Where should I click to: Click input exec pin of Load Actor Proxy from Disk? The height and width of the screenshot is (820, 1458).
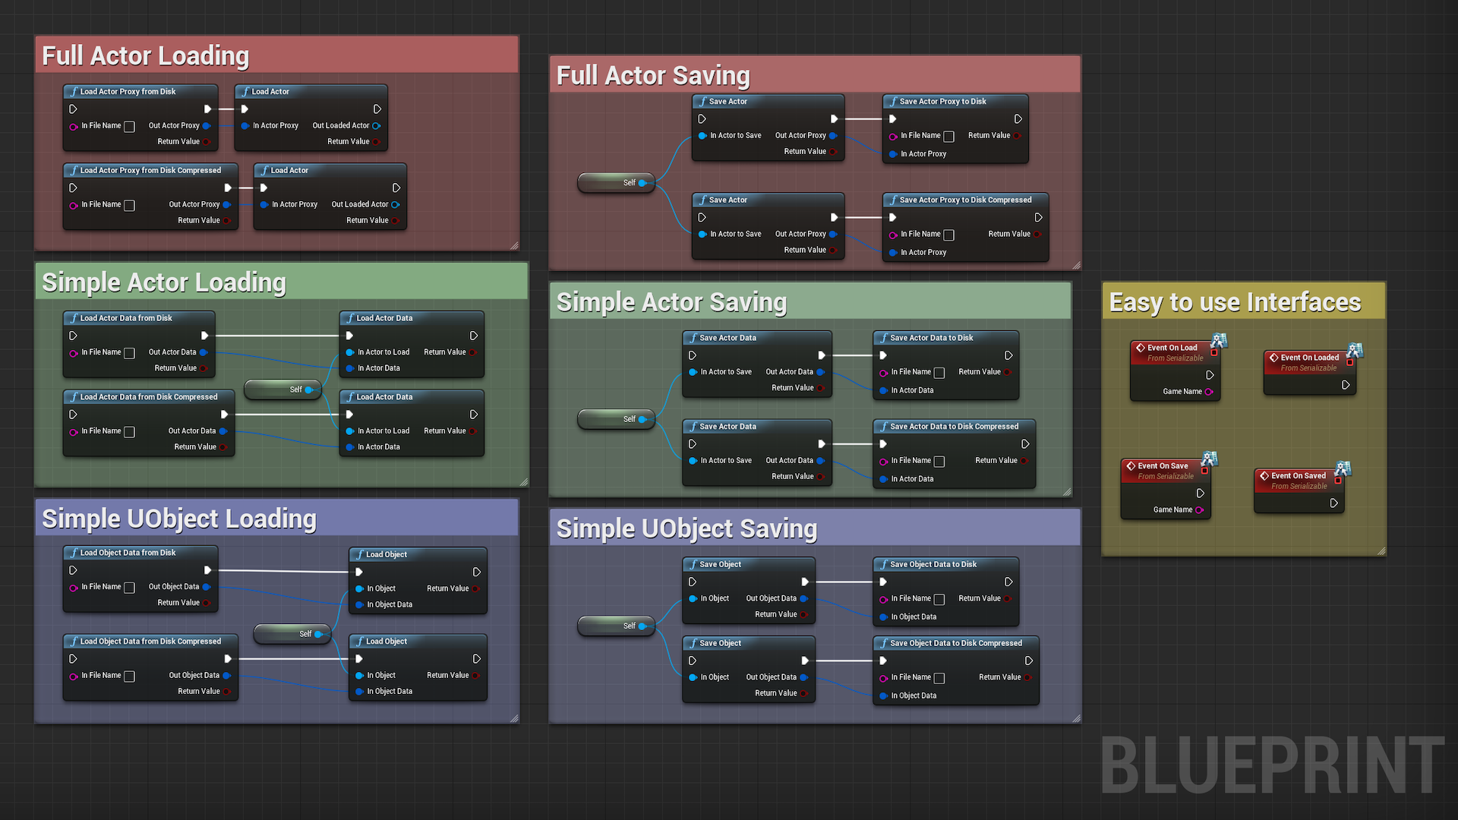74,109
